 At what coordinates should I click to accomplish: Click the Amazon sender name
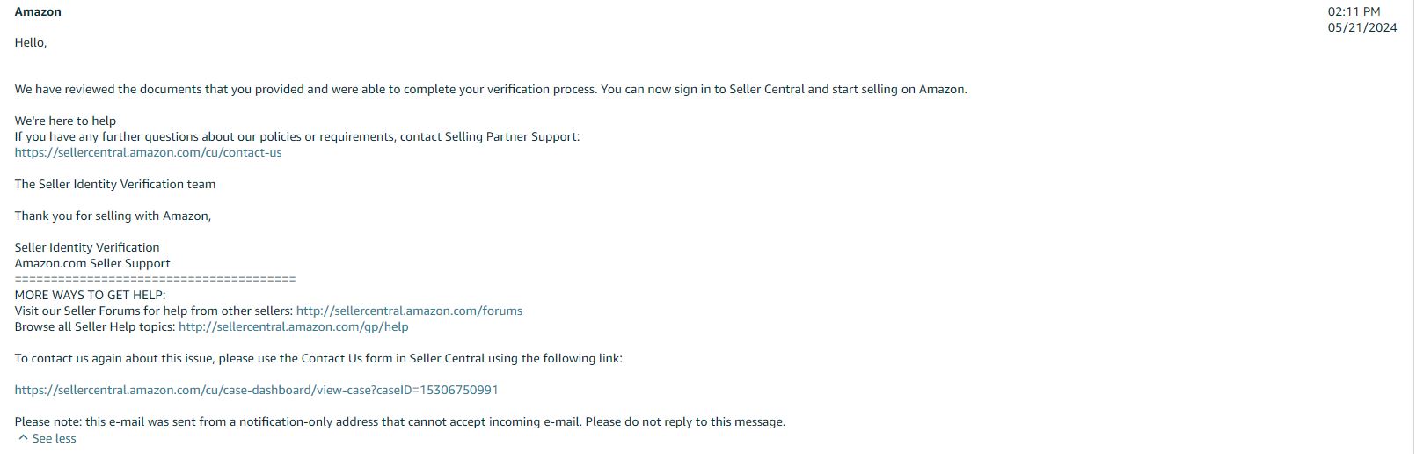[x=38, y=11]
